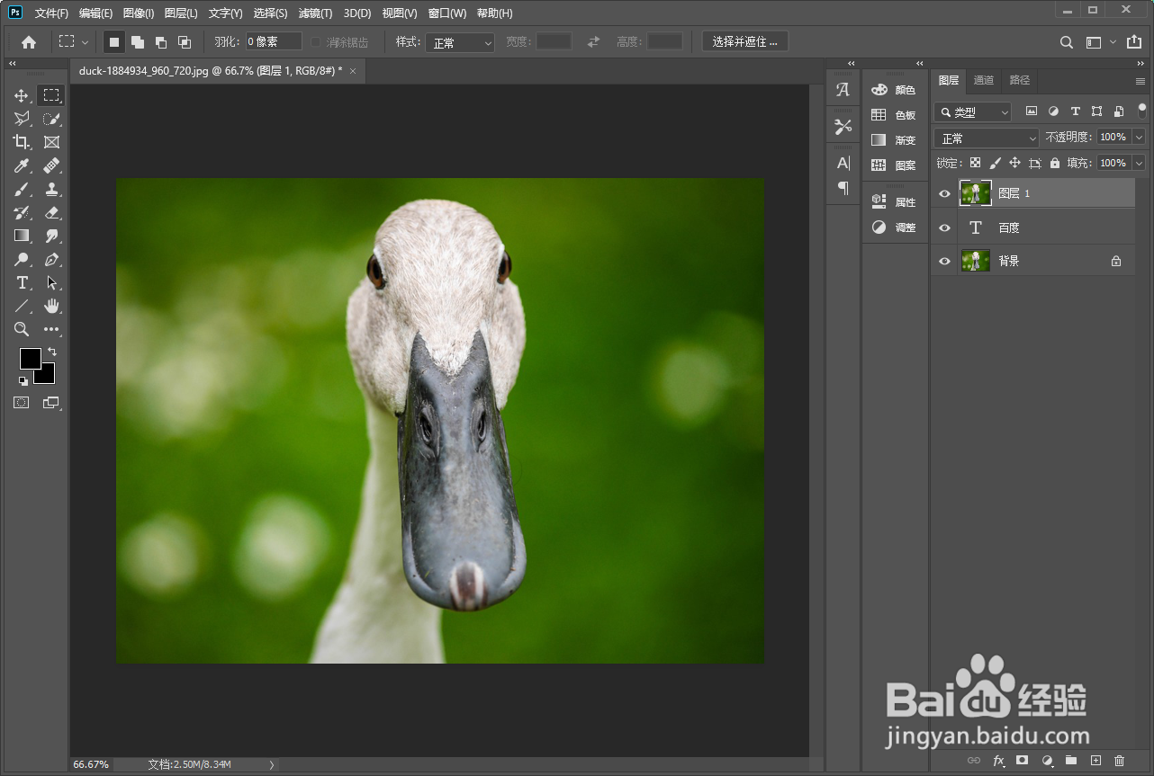The width and height of the screenshot is (1154, 776).
Task: Select the Polygonal Lasso tool
Action: click(22, 119)
